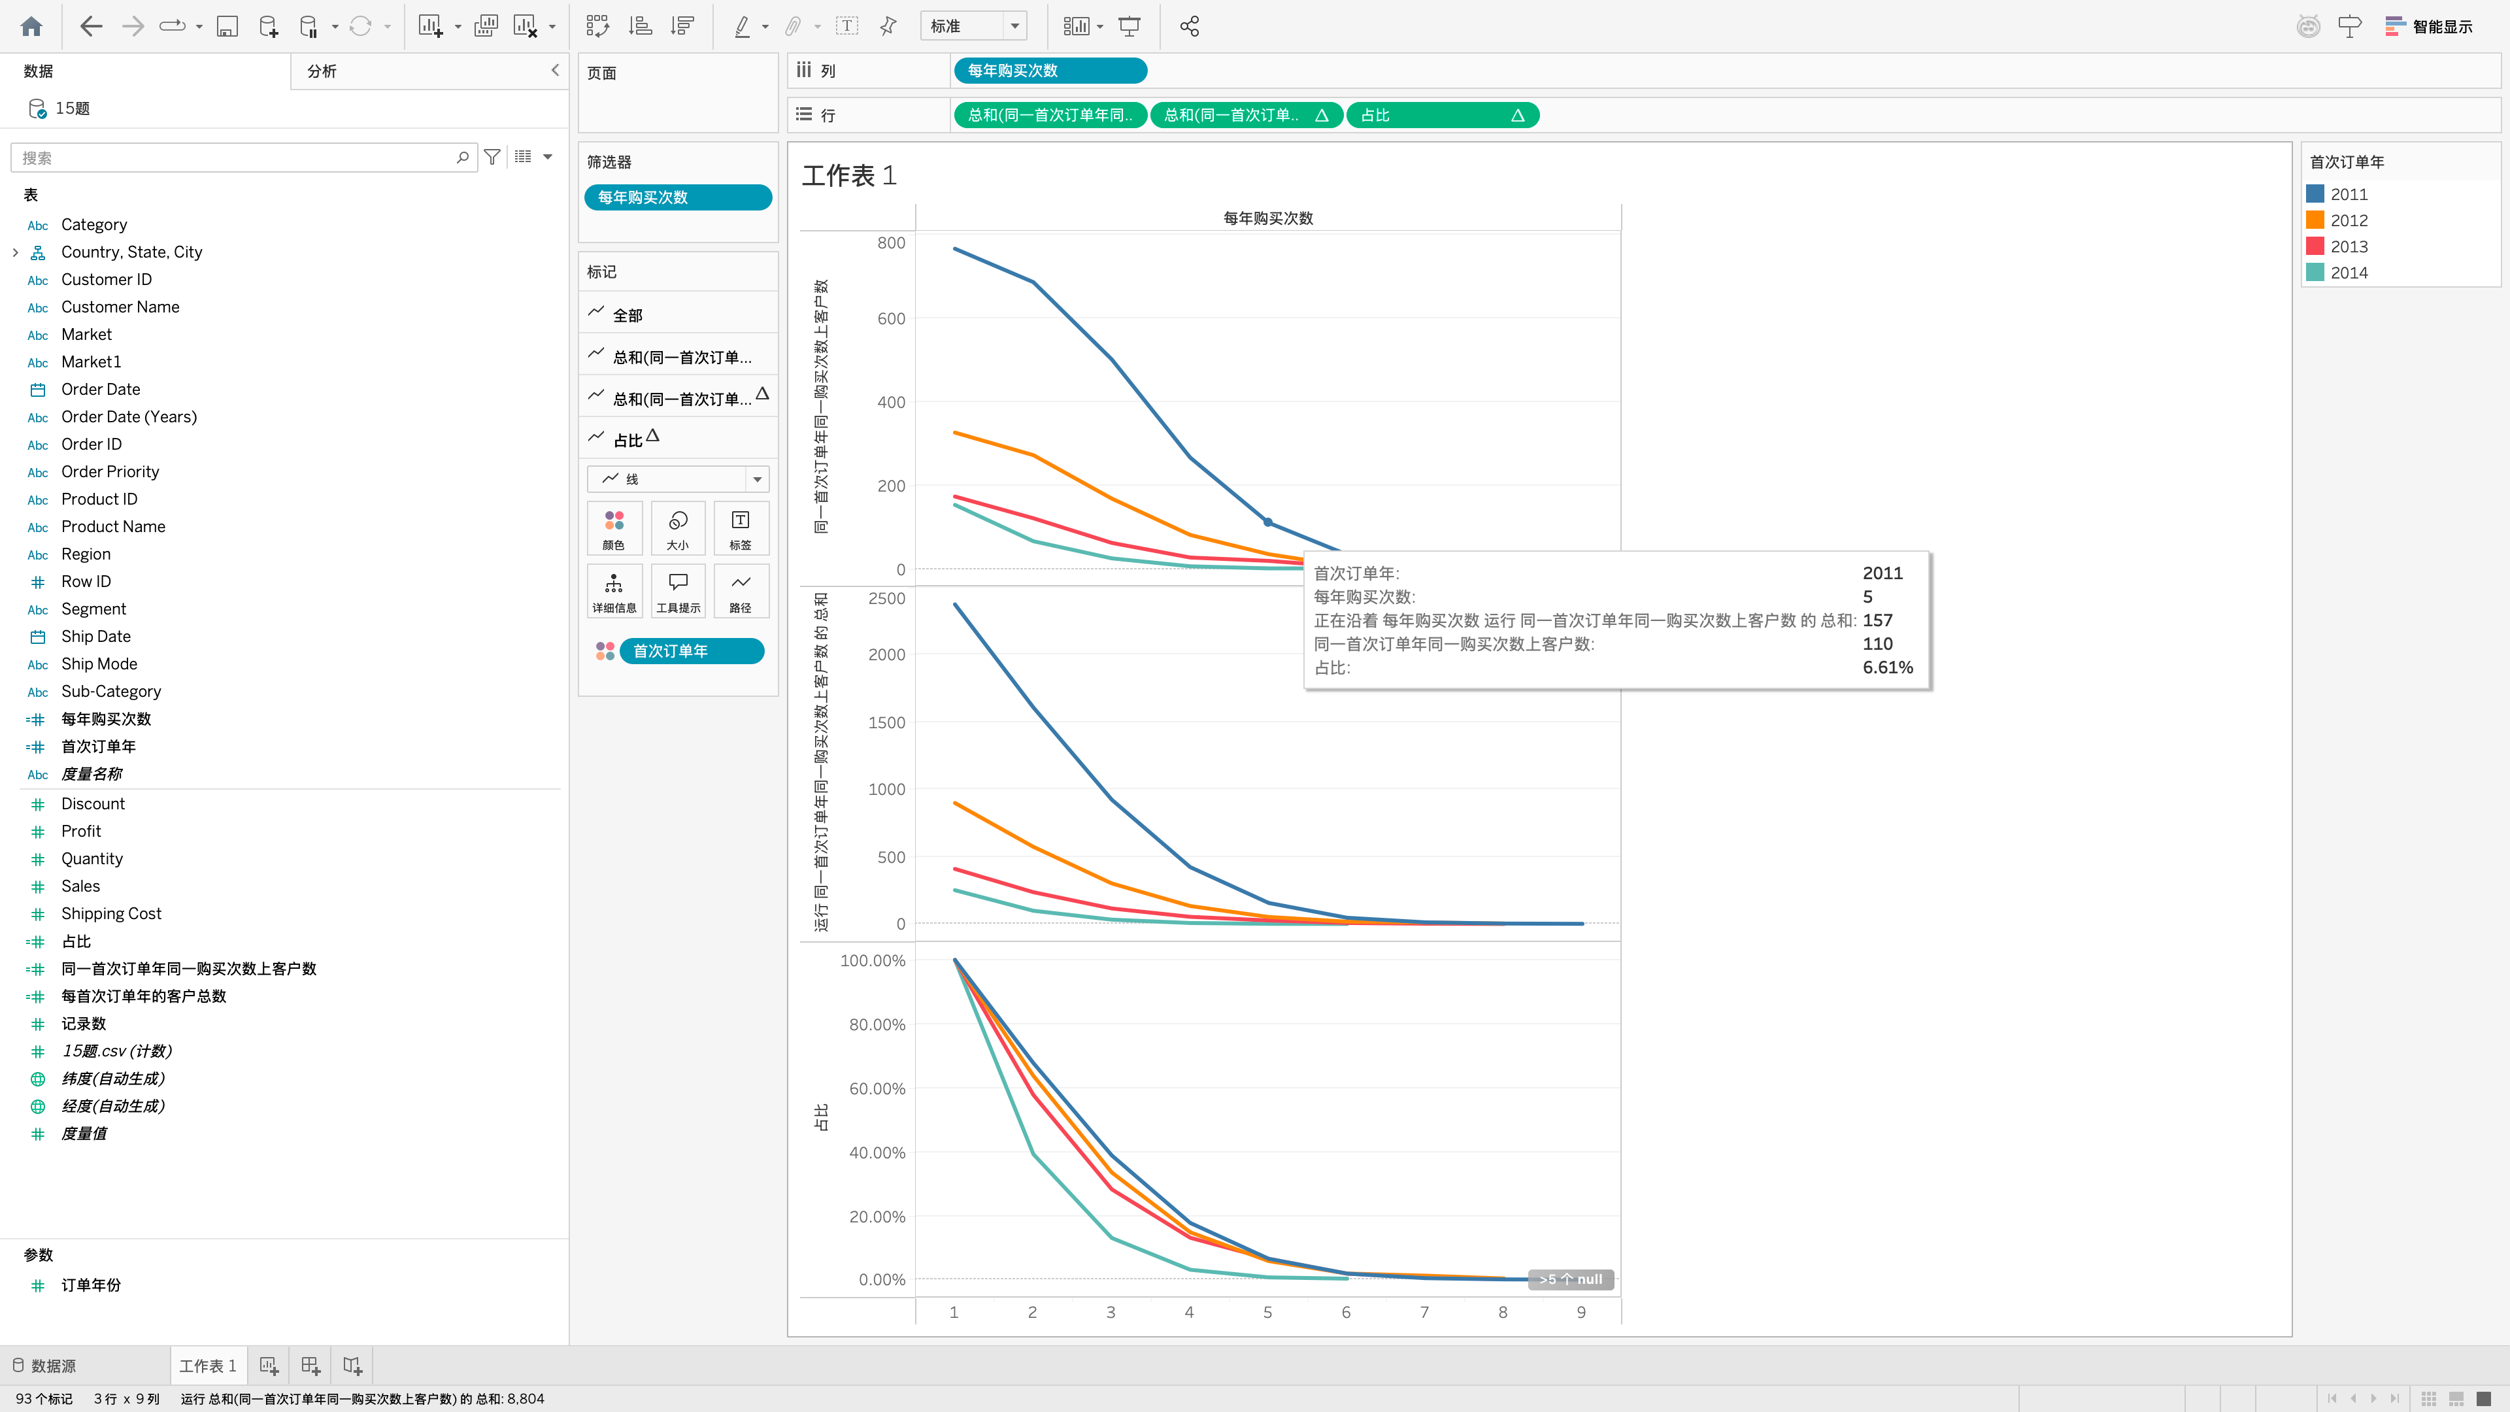
Task: Click the presentation mode icon
Action: (1129, 26)
